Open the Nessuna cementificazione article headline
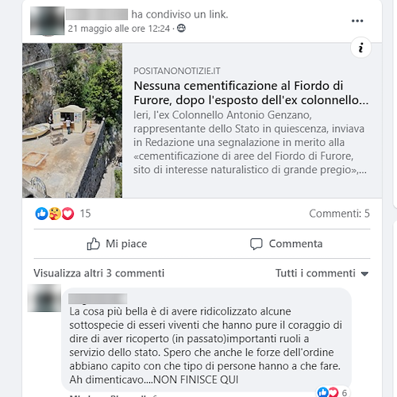397x397 pixels. click(x=251, y=93)
